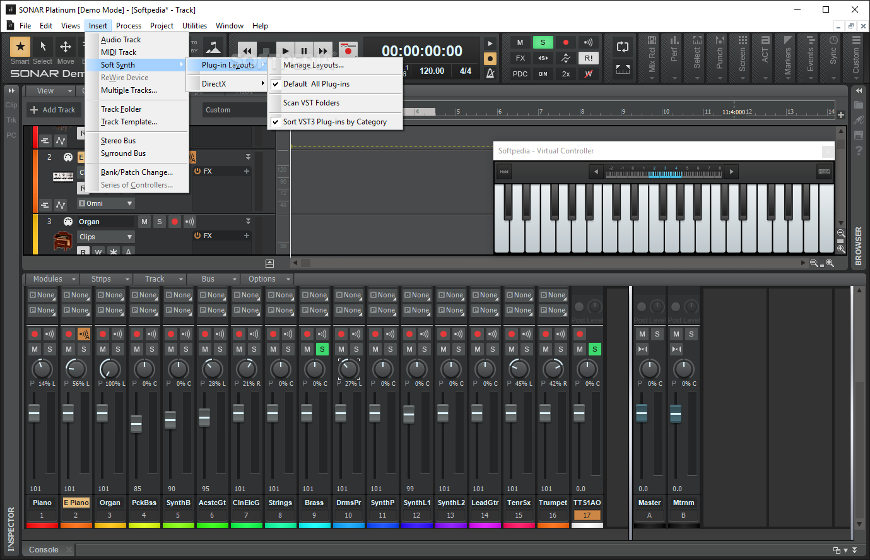Click E Piano strip's input echo icon
This screenshot has height=560, width=870.
pos(84,334)
